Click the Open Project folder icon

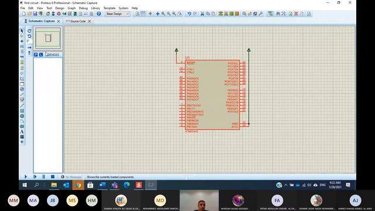[x=29, y=14]
